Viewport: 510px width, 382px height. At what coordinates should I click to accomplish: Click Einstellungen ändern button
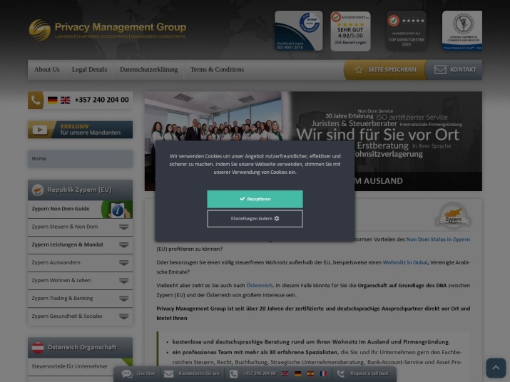(255, 219)
